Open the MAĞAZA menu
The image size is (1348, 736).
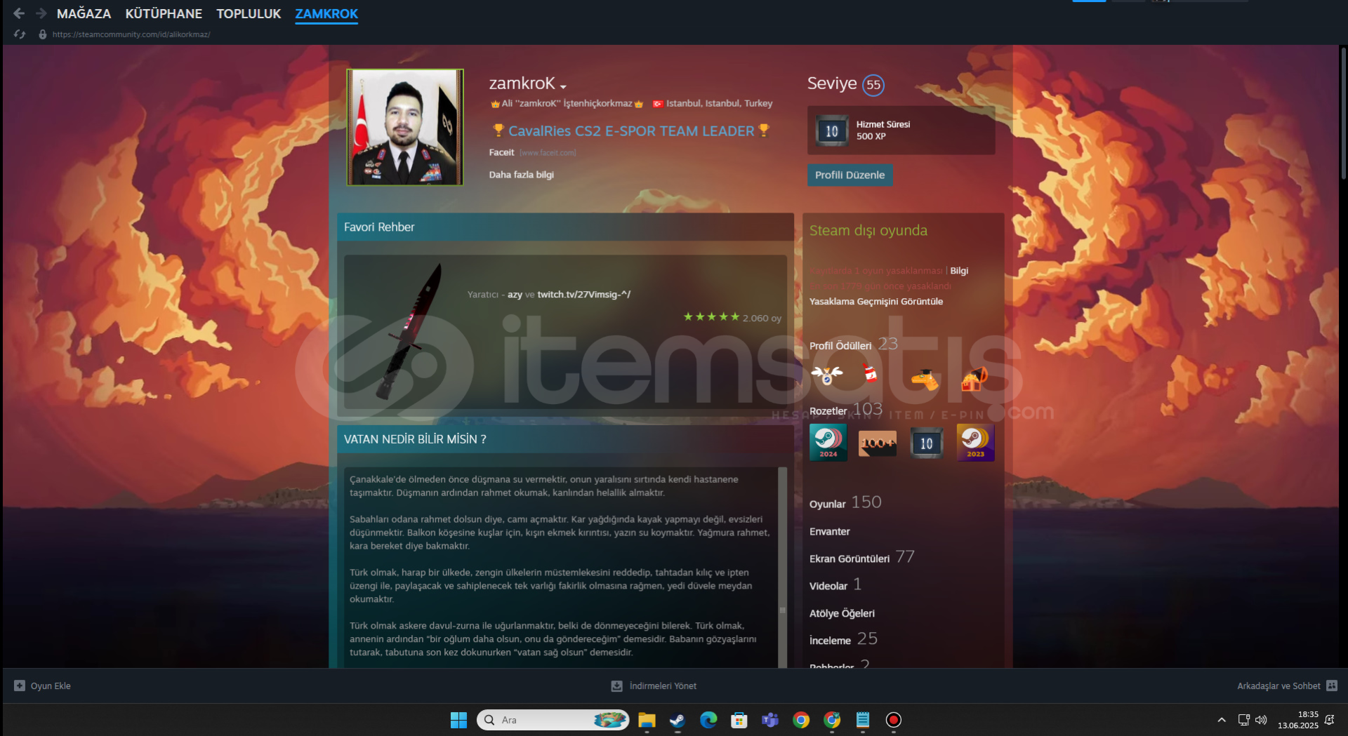click(84, 13)
